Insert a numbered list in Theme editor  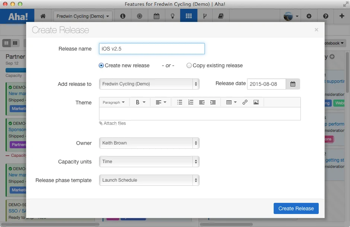[x=191, y=102]
